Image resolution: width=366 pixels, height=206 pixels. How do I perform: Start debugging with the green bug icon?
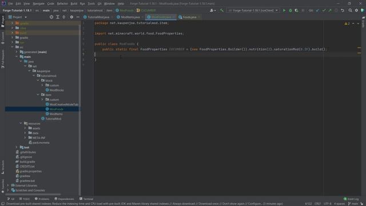coord(291,10)
